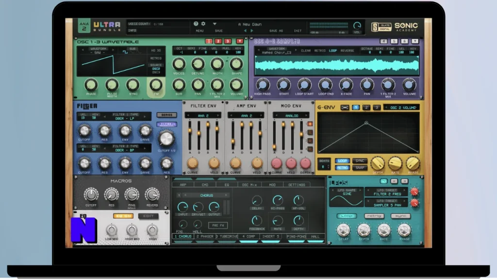Viewport: 497px width, 280px height.
Task: Select oscillator 1 red button
Action: click(x=209, y=41)
